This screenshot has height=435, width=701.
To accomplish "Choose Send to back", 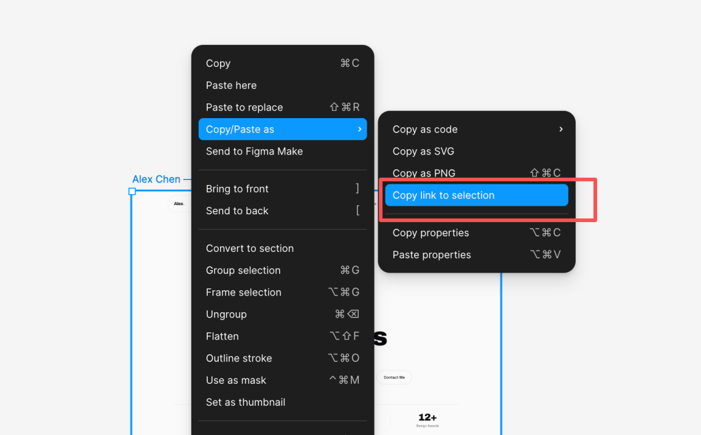I will coord(282,210).
